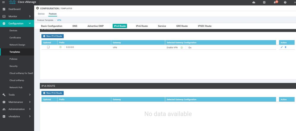Open the help question mark icon
This screenshot has height=131, width=296.
(x=285, y=2)
